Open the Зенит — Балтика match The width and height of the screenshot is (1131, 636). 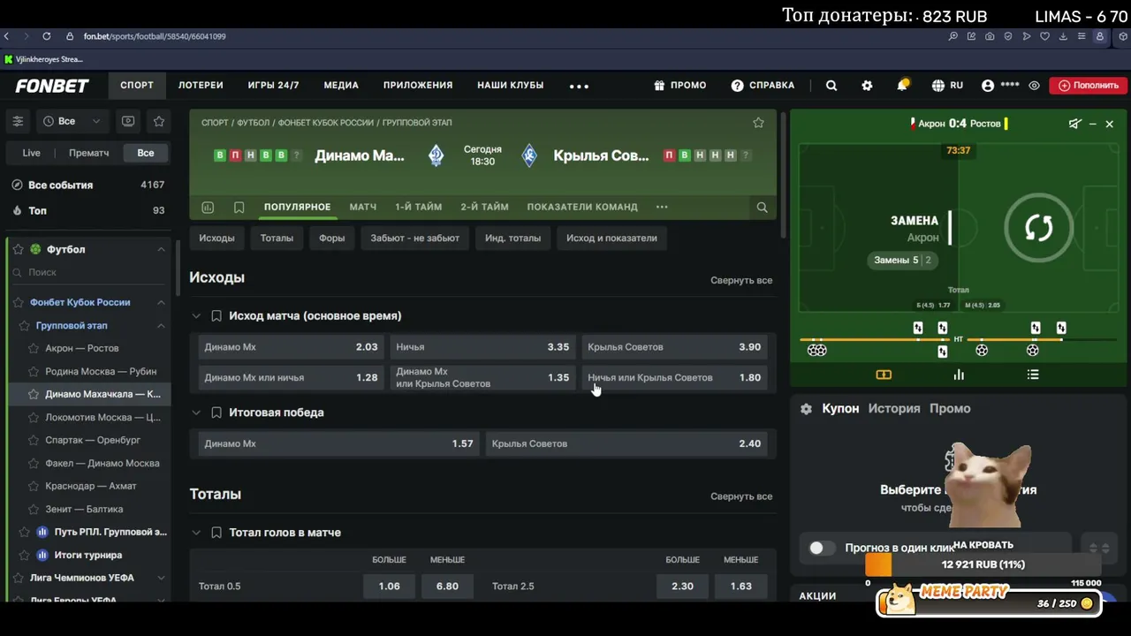tap(84, 509)
